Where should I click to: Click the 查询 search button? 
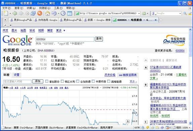[99, 39]
